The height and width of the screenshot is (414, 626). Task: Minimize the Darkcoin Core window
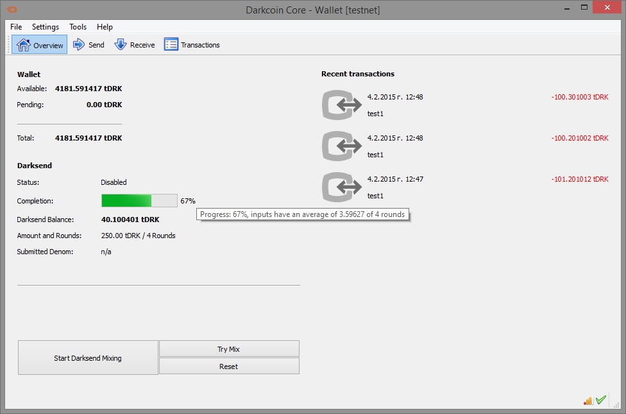tap(567, 8)
